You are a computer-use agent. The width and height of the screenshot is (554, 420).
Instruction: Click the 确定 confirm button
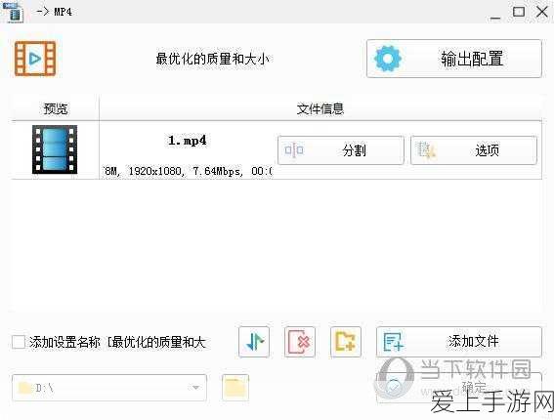[459, 388]
